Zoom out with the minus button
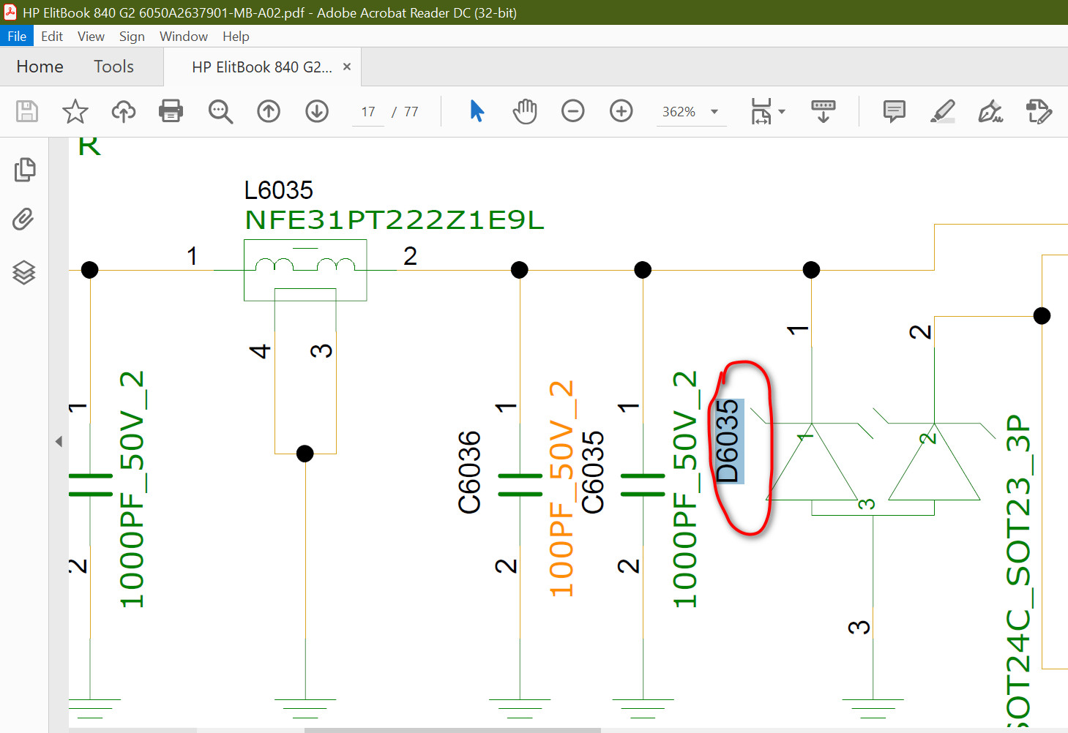 coord(572,111)
